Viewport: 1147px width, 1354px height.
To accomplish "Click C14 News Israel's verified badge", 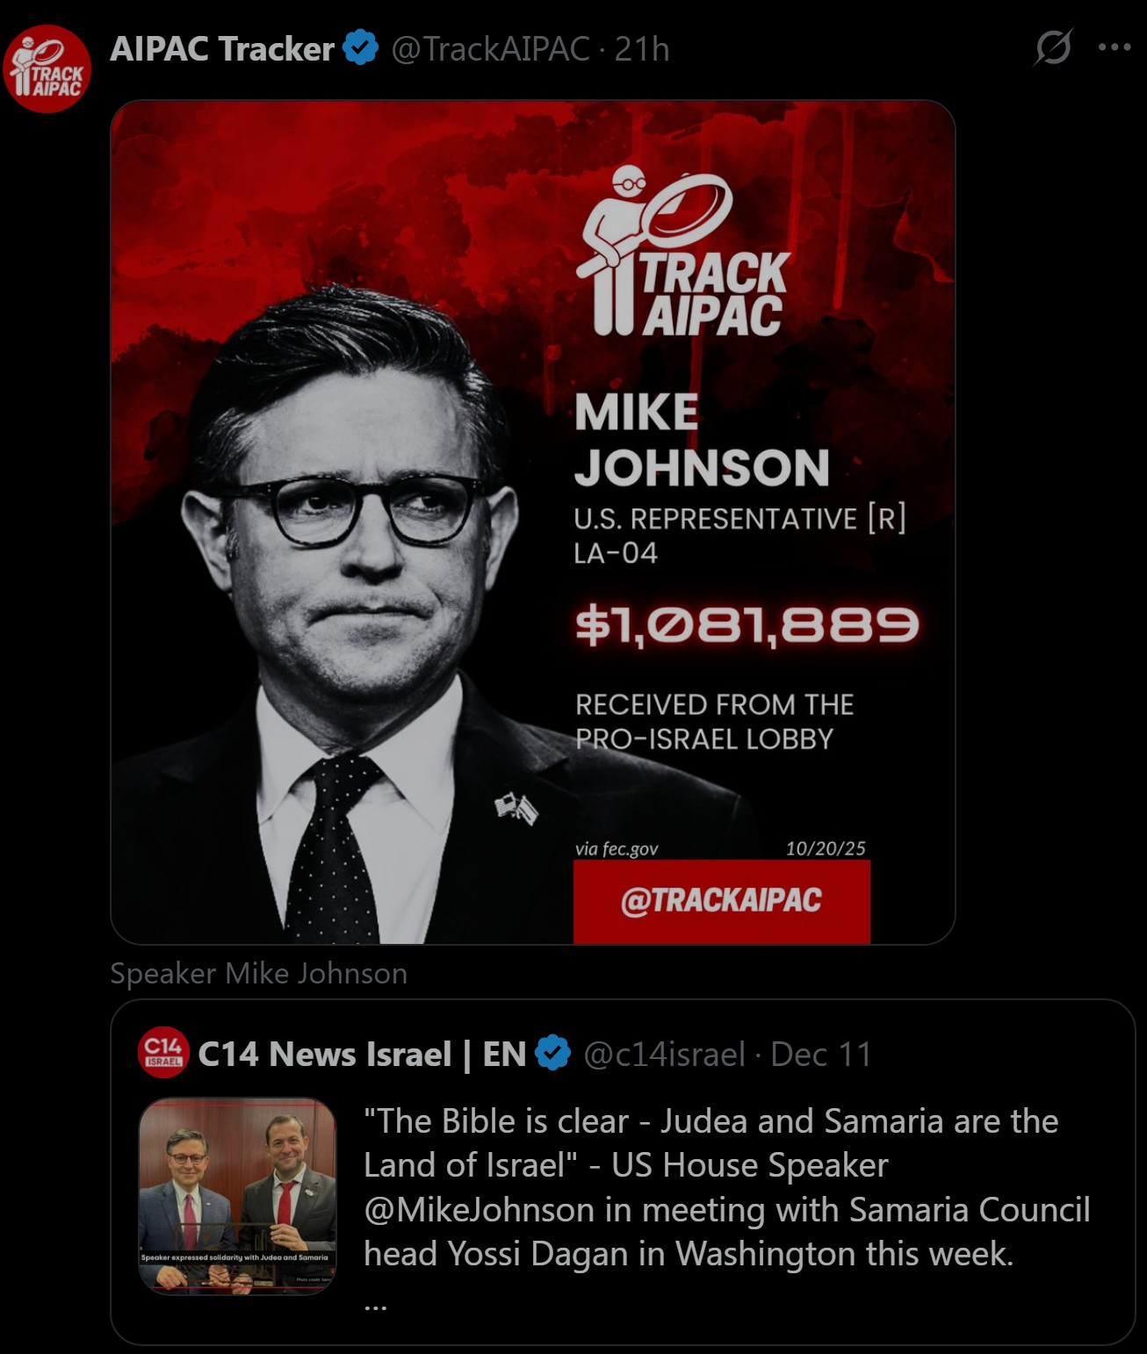I will 552,1053.
